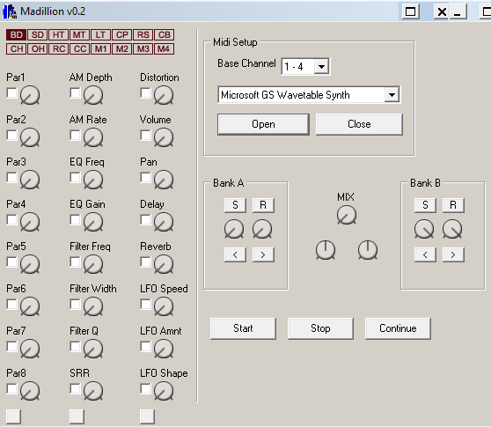Screen dimensions: 491x427
Task: Enable the Par1 checkbox
Action: click(12, 93)
